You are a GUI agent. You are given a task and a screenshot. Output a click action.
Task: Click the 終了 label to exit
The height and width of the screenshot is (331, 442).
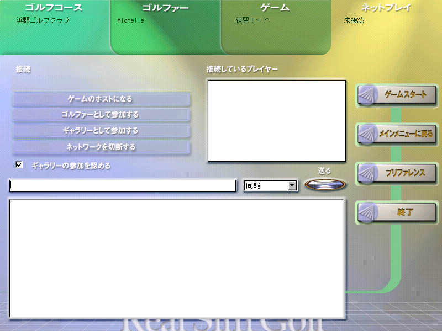pyautogui.click(x=406, y=212)
